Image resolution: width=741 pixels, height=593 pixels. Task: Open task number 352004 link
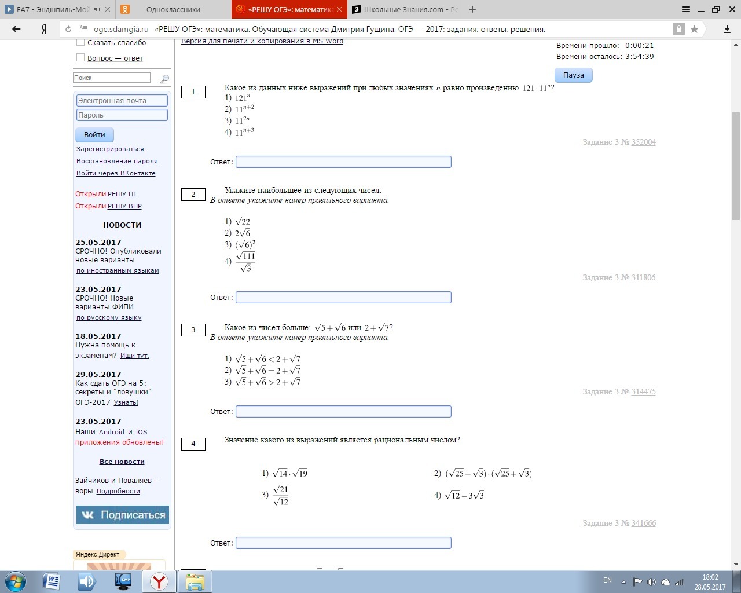(644, 142)
